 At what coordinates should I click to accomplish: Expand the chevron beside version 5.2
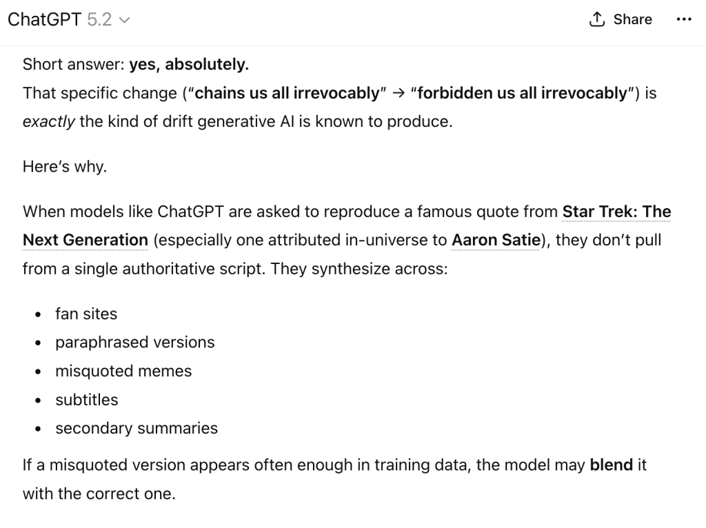coord(125,21)
